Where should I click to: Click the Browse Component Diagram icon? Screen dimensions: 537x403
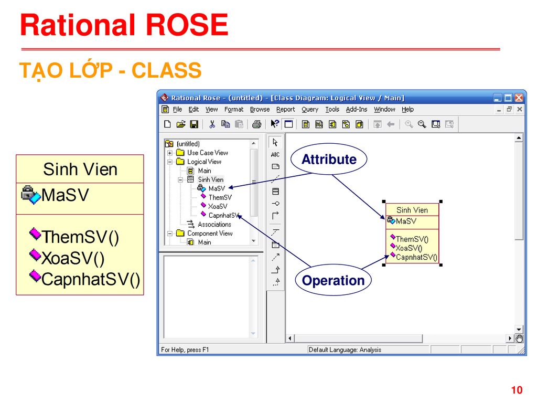[x=332, y=124]
